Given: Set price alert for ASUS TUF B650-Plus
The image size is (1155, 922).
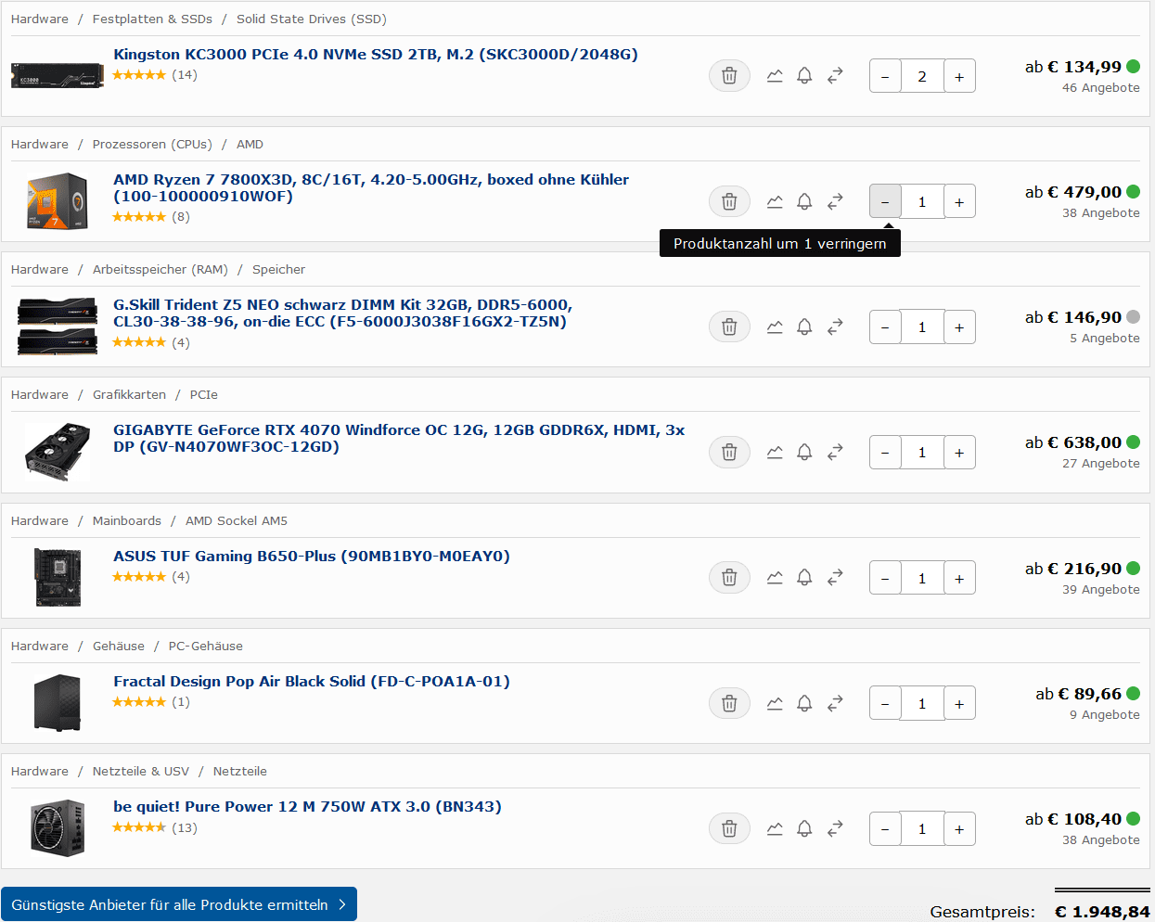Looking at the screenshot, I should tap(804, 577).
